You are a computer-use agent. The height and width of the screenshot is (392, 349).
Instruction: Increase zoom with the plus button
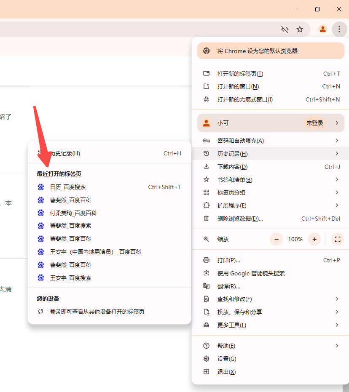pos(314,239)
